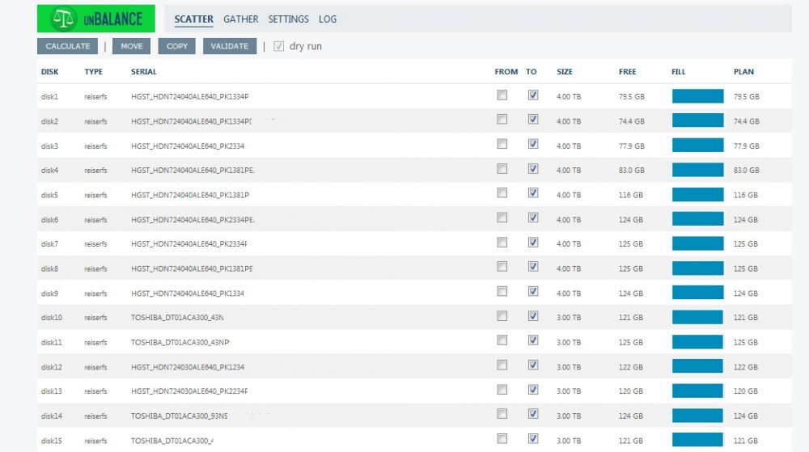Click the FROM column header
Viewport: 809px width, 452px height.
506,72
